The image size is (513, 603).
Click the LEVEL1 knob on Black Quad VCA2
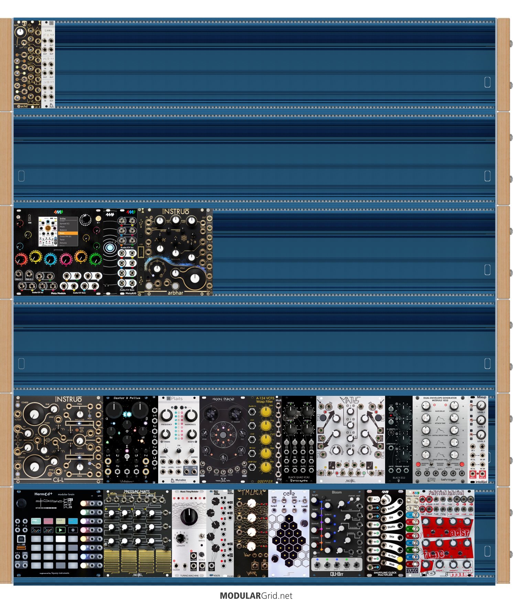tap(291, 411)
